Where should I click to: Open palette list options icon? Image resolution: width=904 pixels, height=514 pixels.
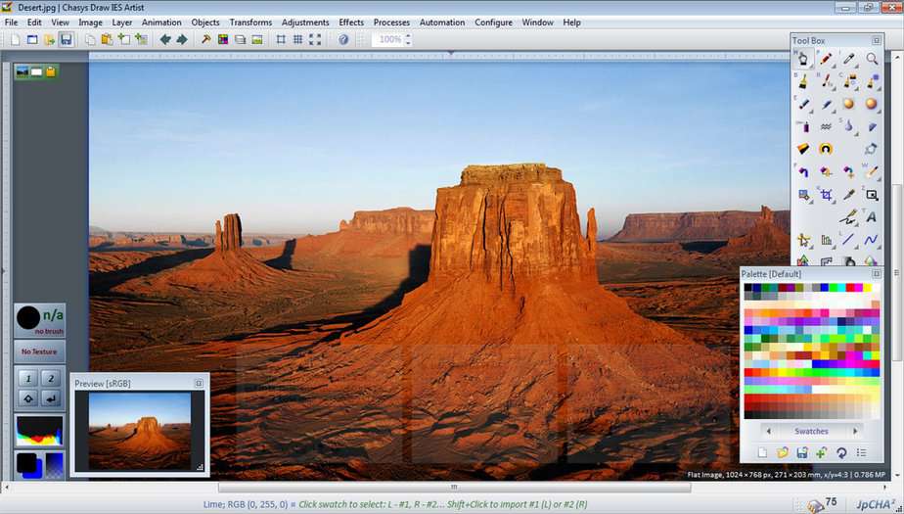(x=861, y=453)
